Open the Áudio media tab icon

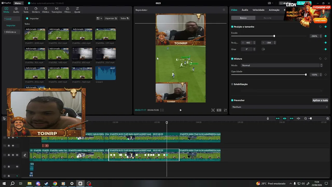click(x=16, y=10)
